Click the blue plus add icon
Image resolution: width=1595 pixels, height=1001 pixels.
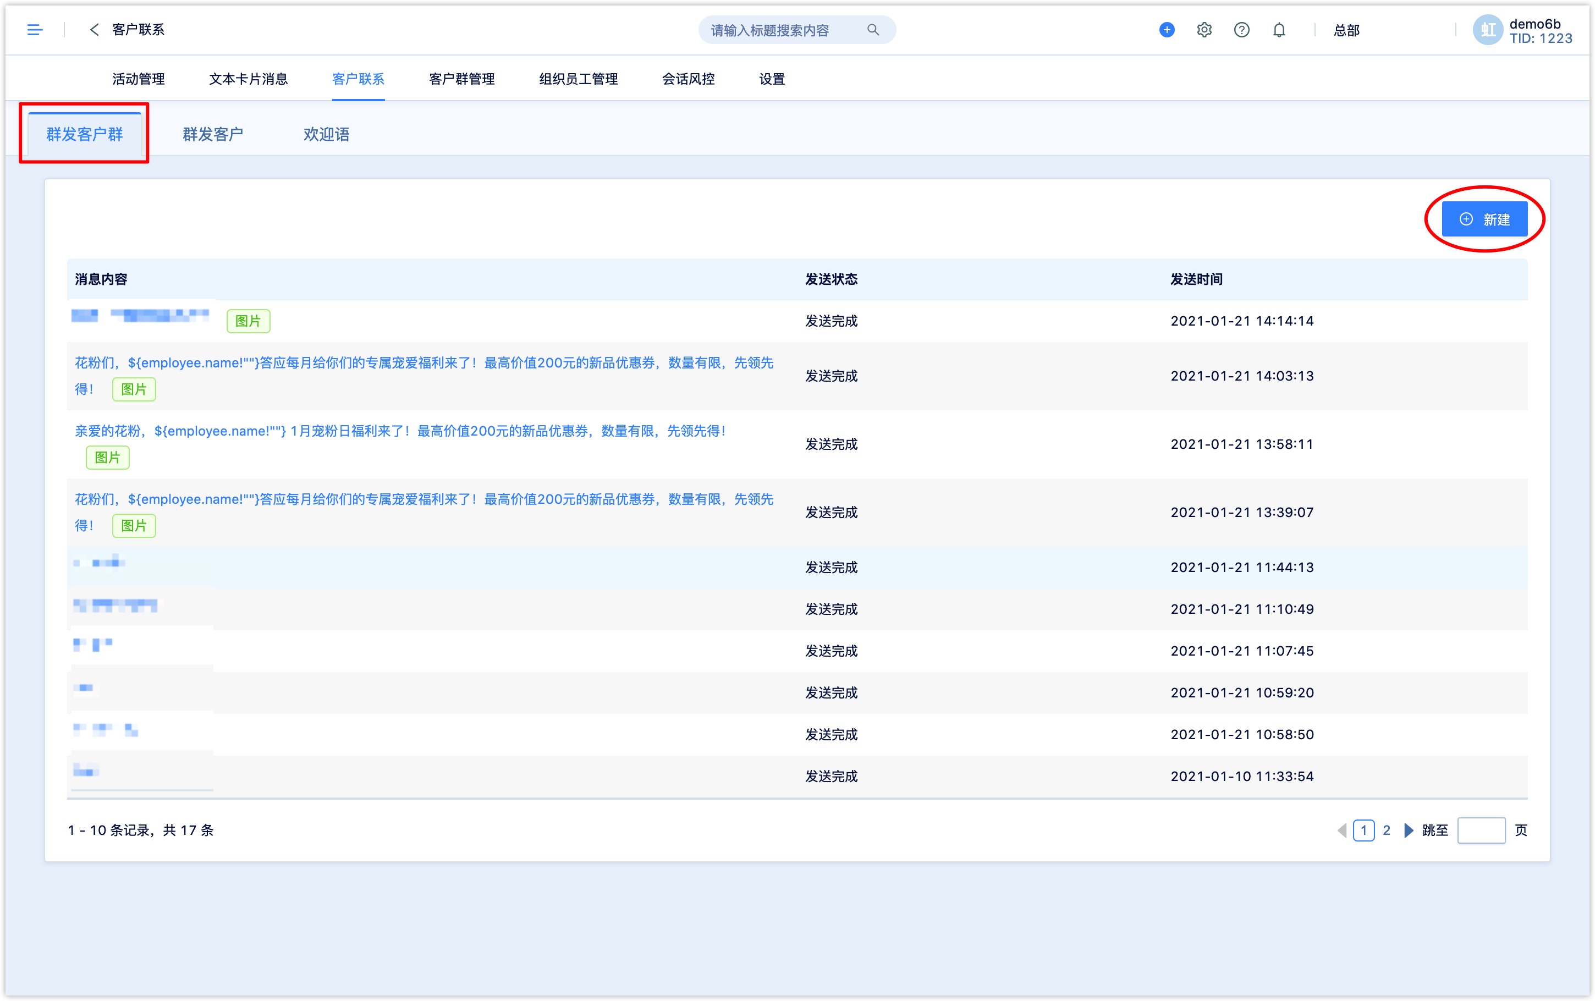tap(1167, 30)
